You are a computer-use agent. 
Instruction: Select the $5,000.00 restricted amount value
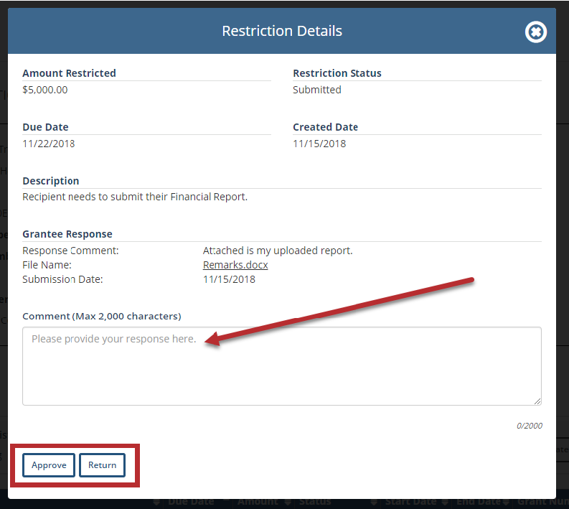click(x=45, y=90)
